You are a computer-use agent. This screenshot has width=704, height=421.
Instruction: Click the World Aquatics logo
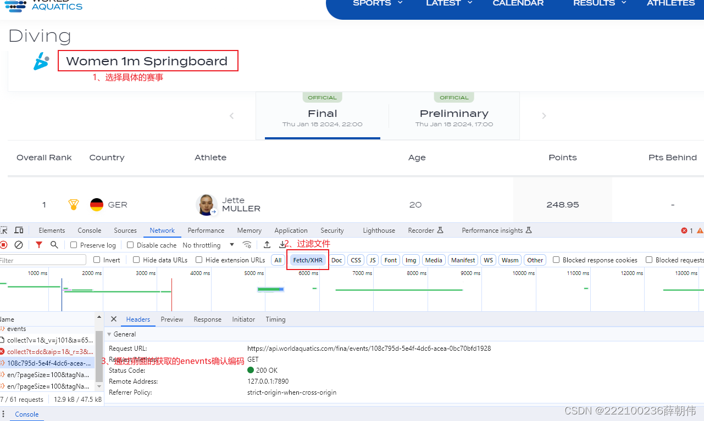(43, 6)
